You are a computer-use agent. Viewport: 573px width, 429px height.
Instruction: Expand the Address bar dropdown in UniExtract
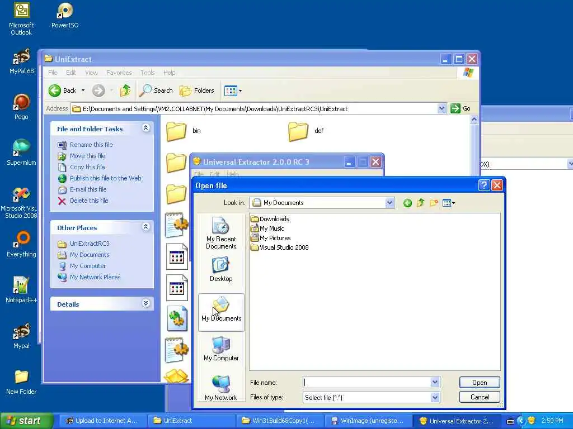(442, 108)
